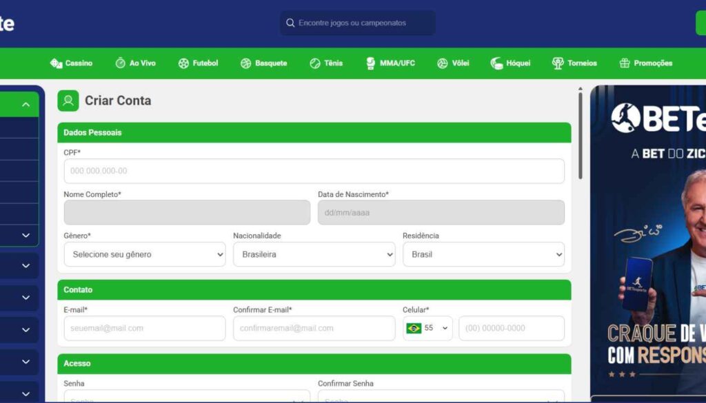Click the Tênis ball icon

pyautogui.click(x=315, y=63)
